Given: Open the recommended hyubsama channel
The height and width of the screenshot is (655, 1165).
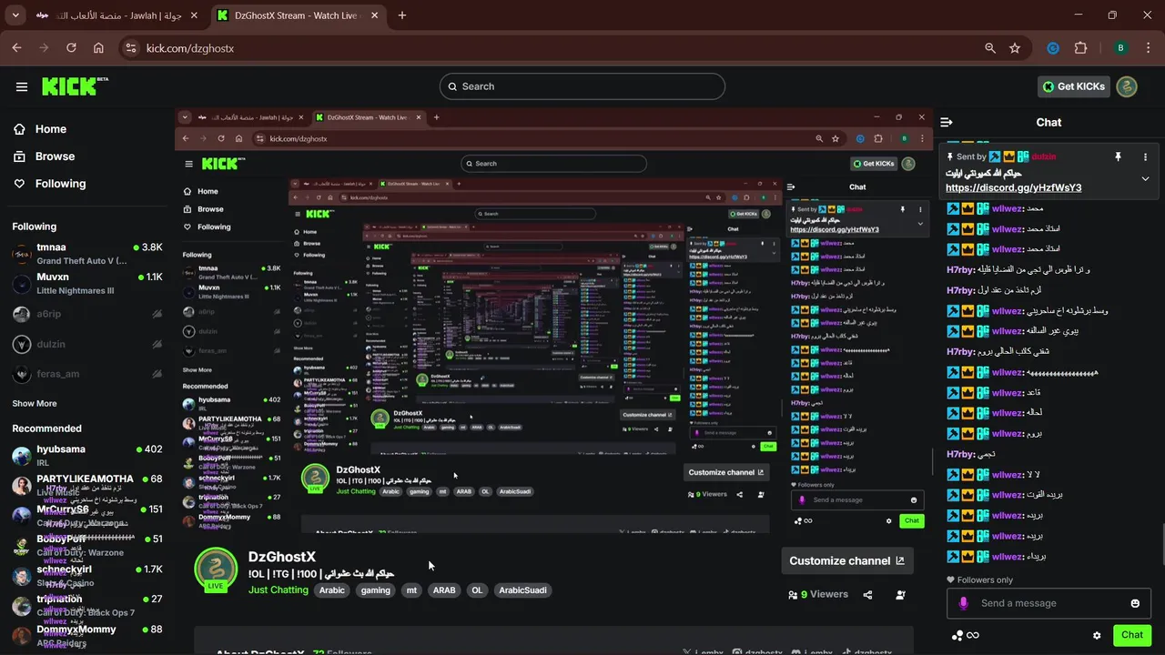Looking at the screenshot, I should click(x=86, y=456).
